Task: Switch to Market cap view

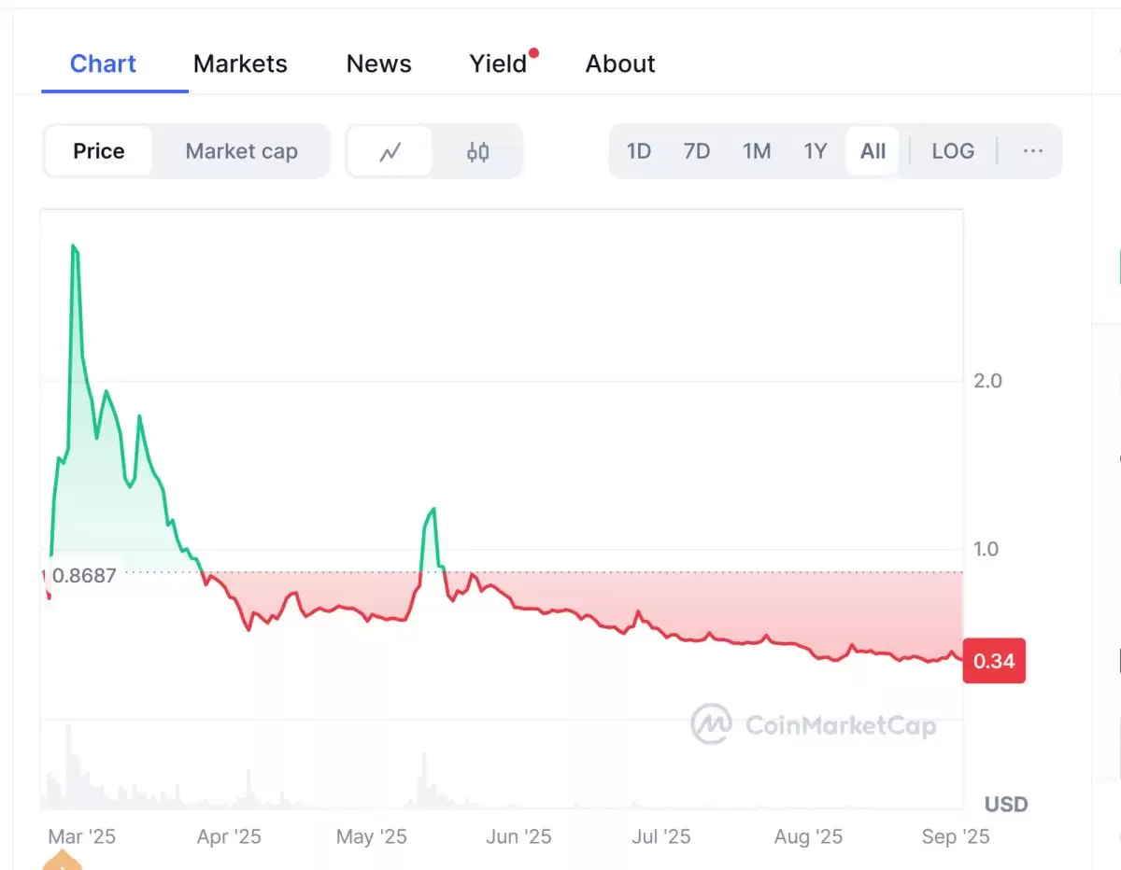Action: point(241,151)
